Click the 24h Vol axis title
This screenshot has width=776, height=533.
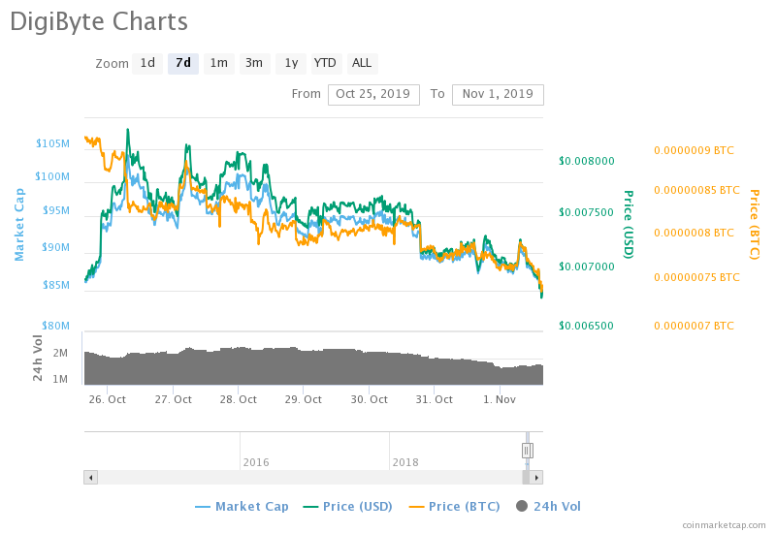pyautogui.click(x=38, y=358)
